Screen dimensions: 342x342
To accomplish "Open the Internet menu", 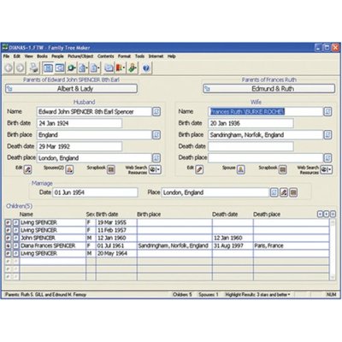I will click(156, 56).
